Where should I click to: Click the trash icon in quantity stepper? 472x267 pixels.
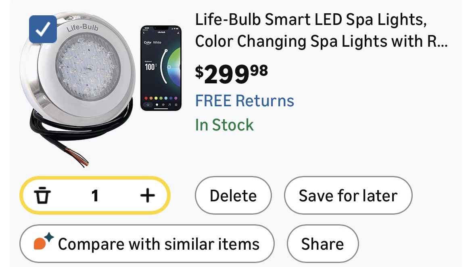coord(42,196)
